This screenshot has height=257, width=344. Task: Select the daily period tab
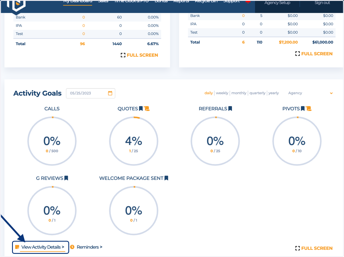[x=209, y=93]
